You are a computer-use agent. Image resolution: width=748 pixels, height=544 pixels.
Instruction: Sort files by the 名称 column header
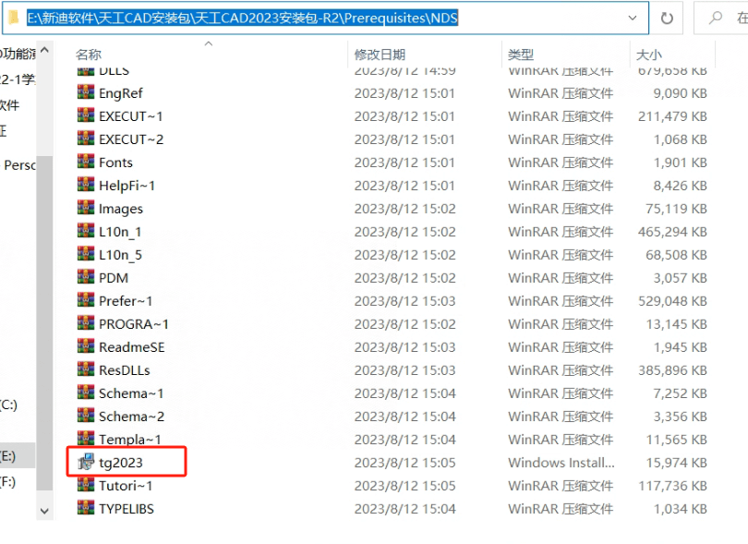89,55
